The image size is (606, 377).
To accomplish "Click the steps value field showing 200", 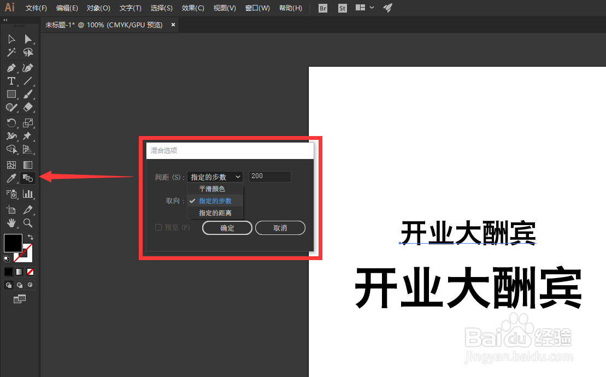I will point(269,176).
